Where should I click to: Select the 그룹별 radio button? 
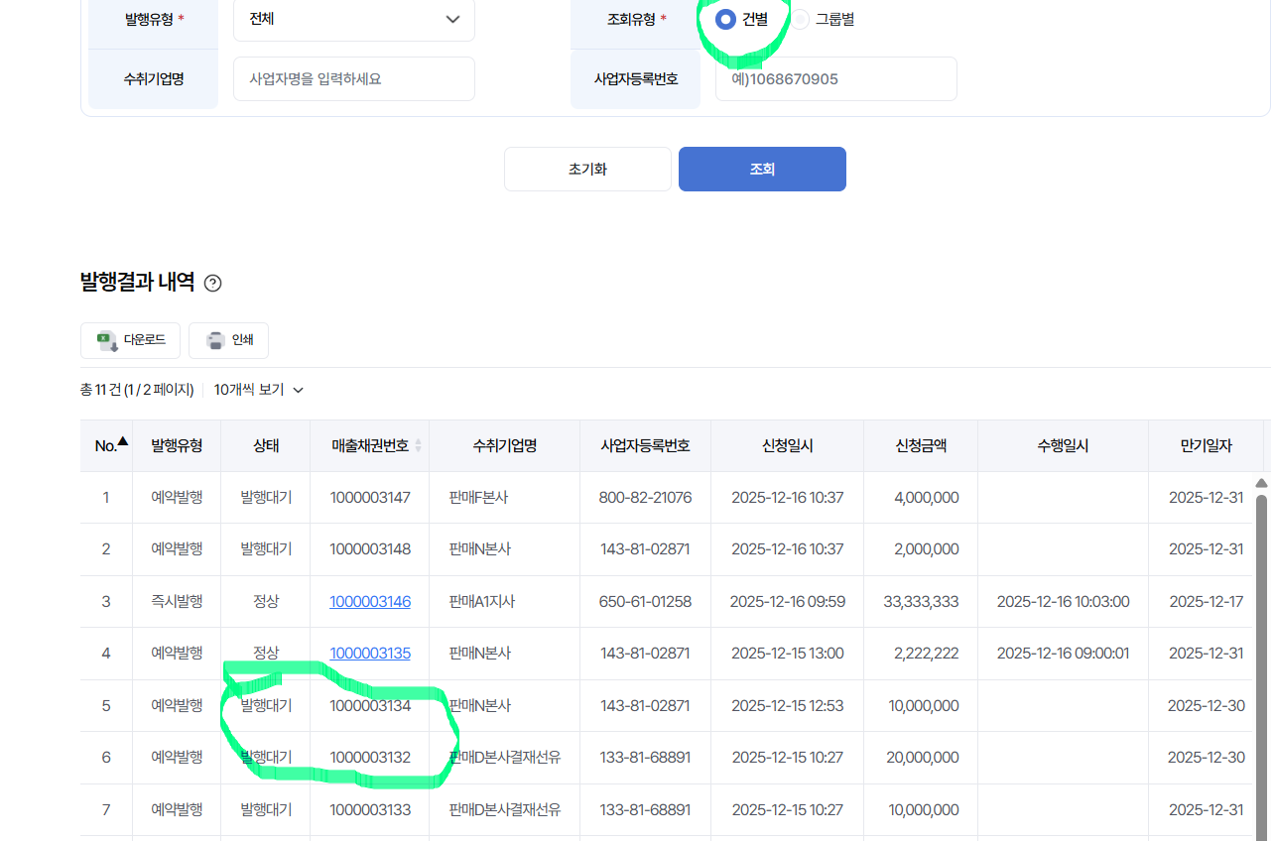tap(800, 19)
